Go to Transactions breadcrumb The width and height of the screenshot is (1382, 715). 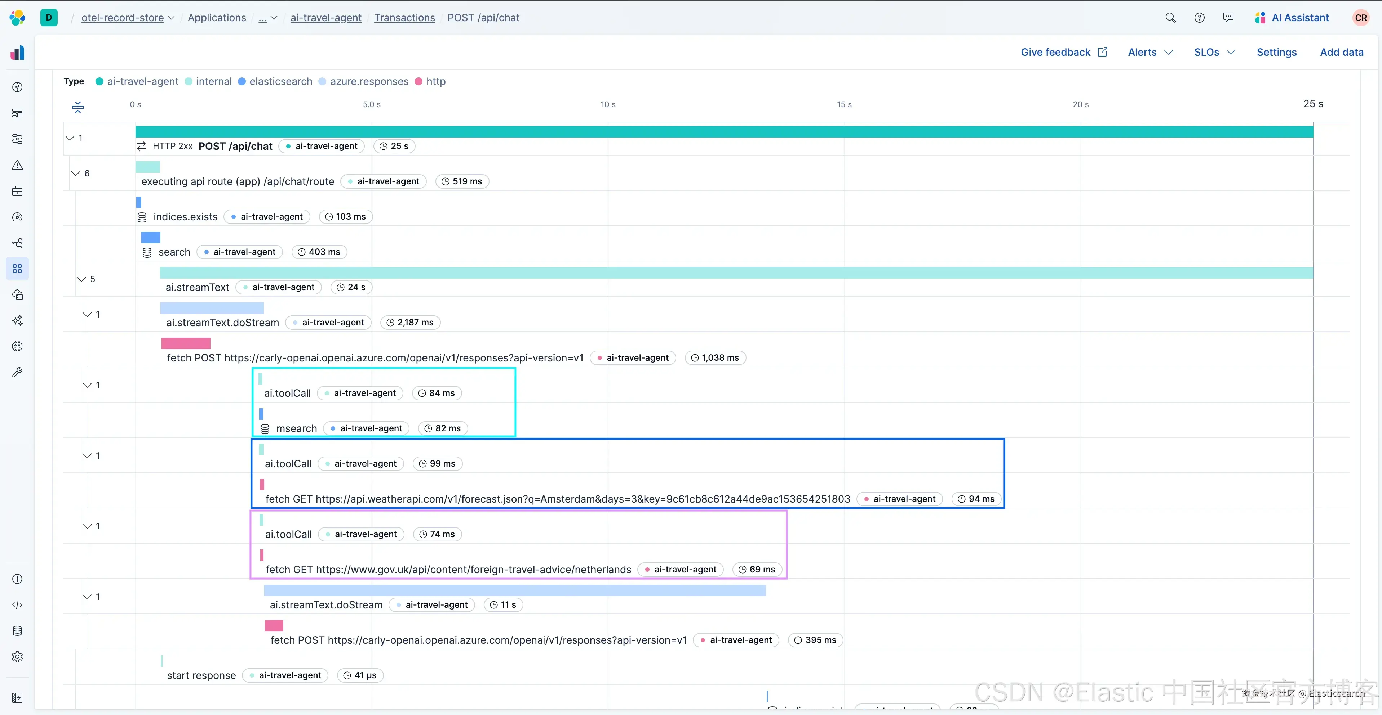[404, 18]
